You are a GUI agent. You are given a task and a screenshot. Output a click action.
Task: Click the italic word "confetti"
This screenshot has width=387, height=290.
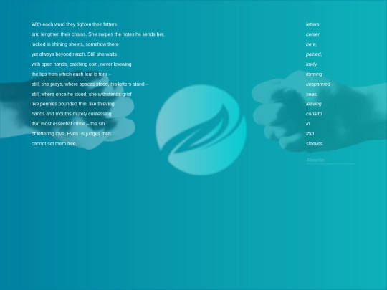pos(314,114)
